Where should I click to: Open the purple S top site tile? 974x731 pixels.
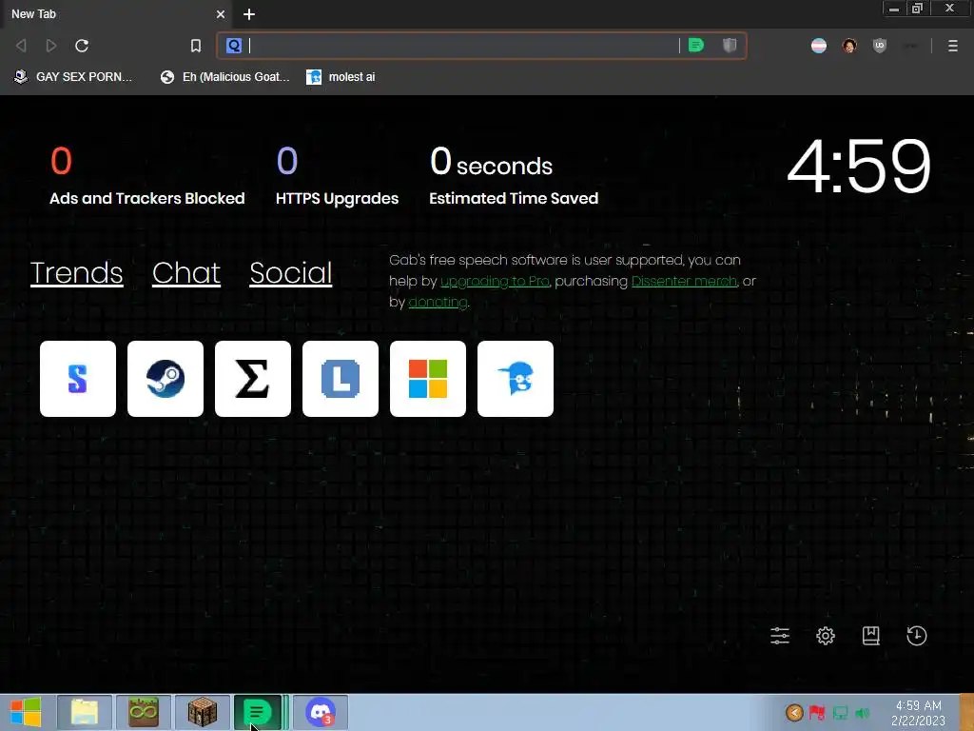coord(78,379)
